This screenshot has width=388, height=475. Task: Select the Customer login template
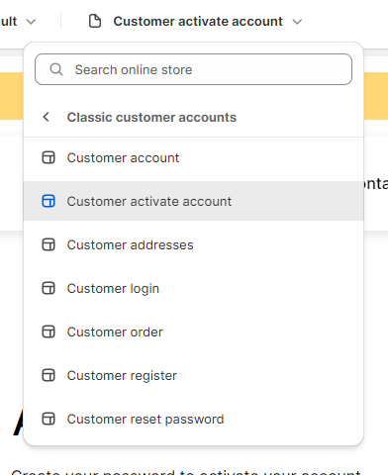[x=193, y=288]
